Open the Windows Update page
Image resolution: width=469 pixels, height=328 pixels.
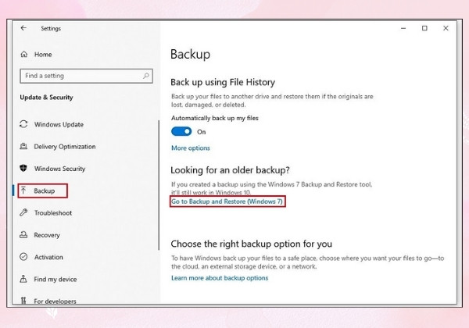click(59, 125)
